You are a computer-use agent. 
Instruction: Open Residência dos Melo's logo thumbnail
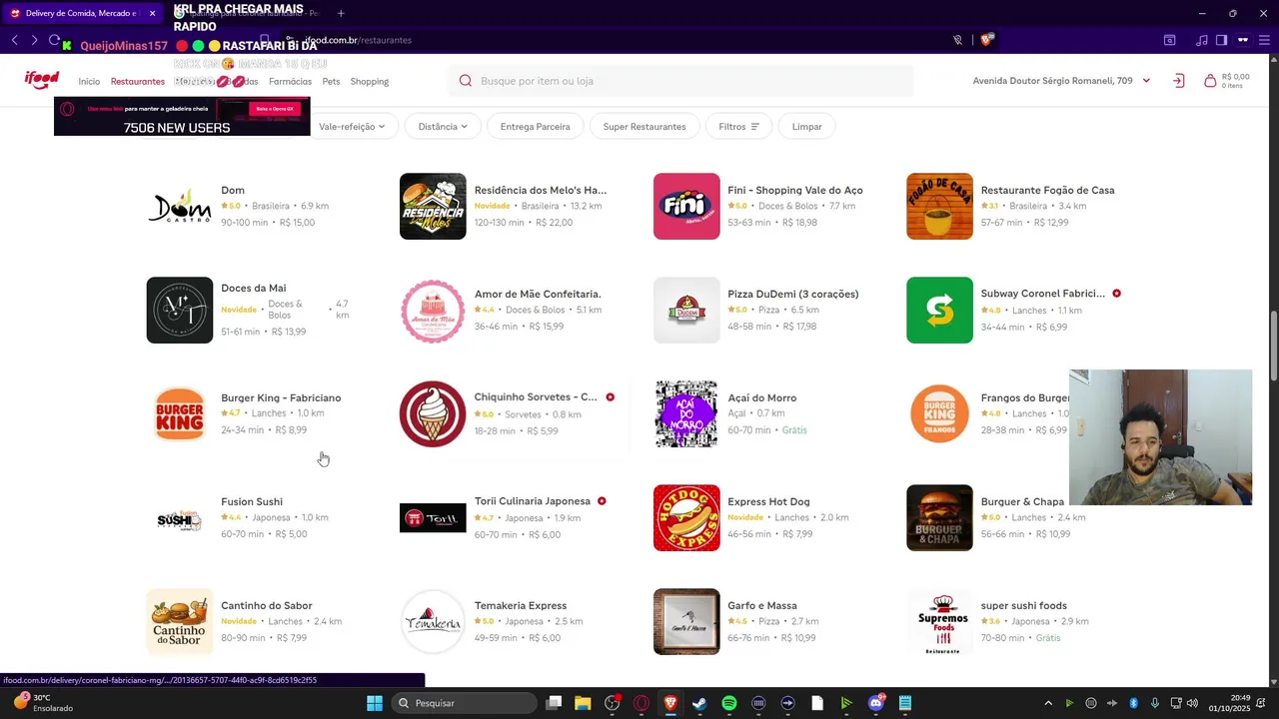coord(433,207)
